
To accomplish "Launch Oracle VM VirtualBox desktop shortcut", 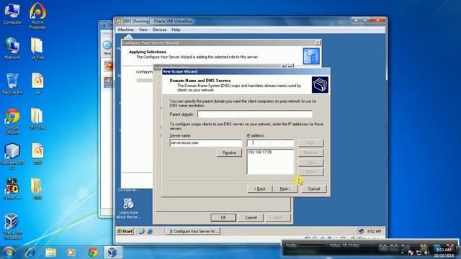I will (x=12, y=227).
